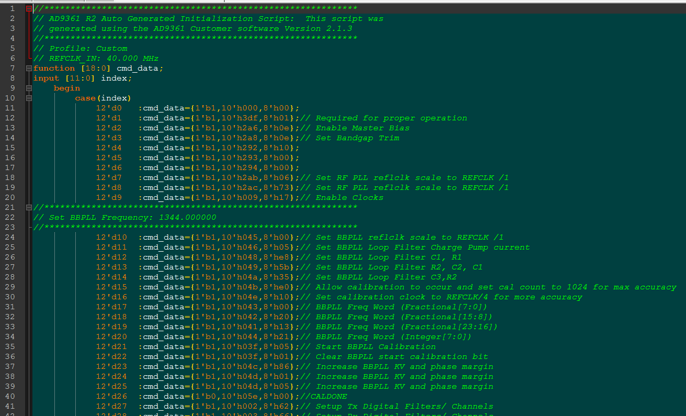Screen dimensions: 686x416
Task: Click 'Set BBPLL Frequency: 1344.000000' comment
Action: tap(133, 218)
